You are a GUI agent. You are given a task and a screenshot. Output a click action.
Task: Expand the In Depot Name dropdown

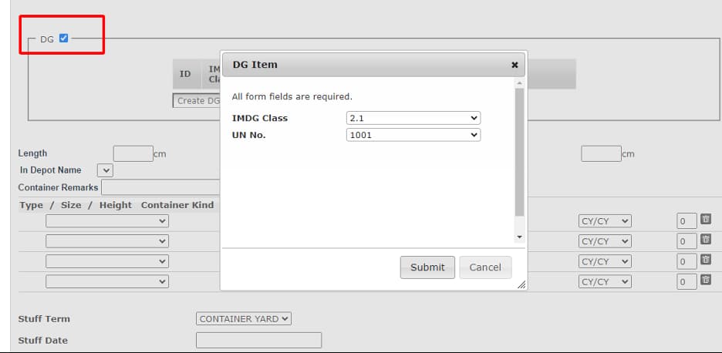(x=105, y=170)
